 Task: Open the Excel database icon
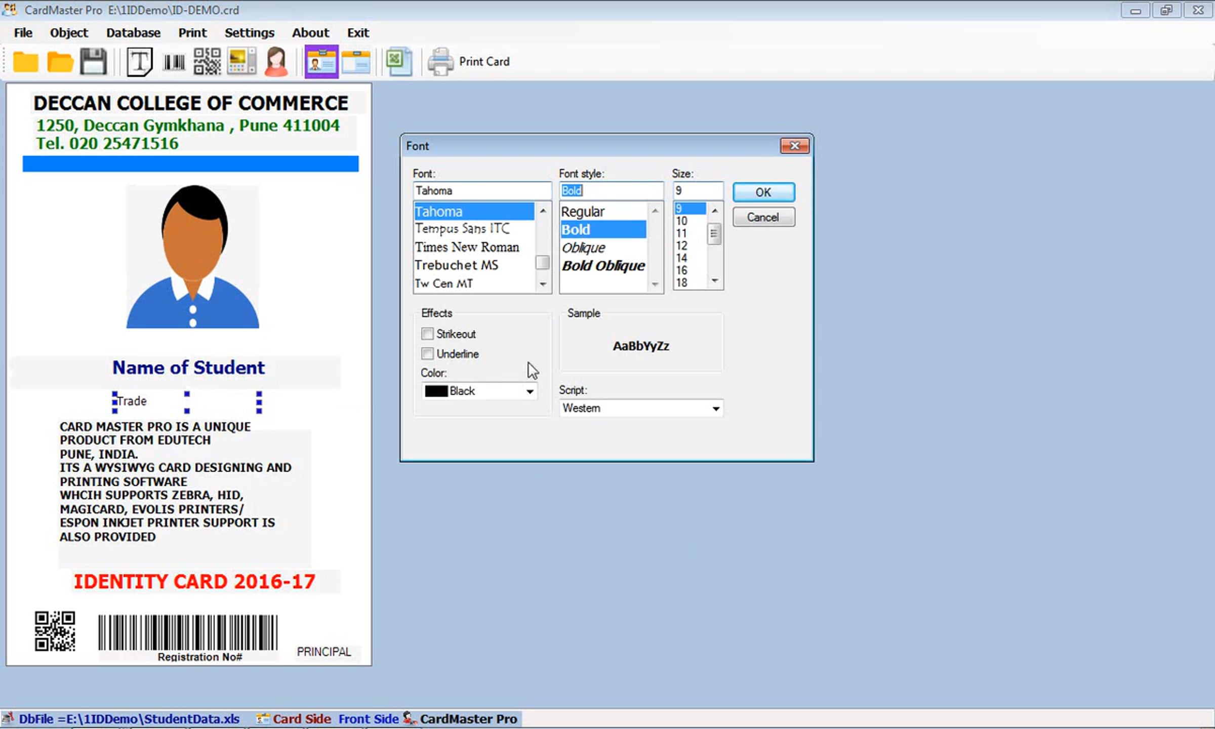tap(399, 62)
